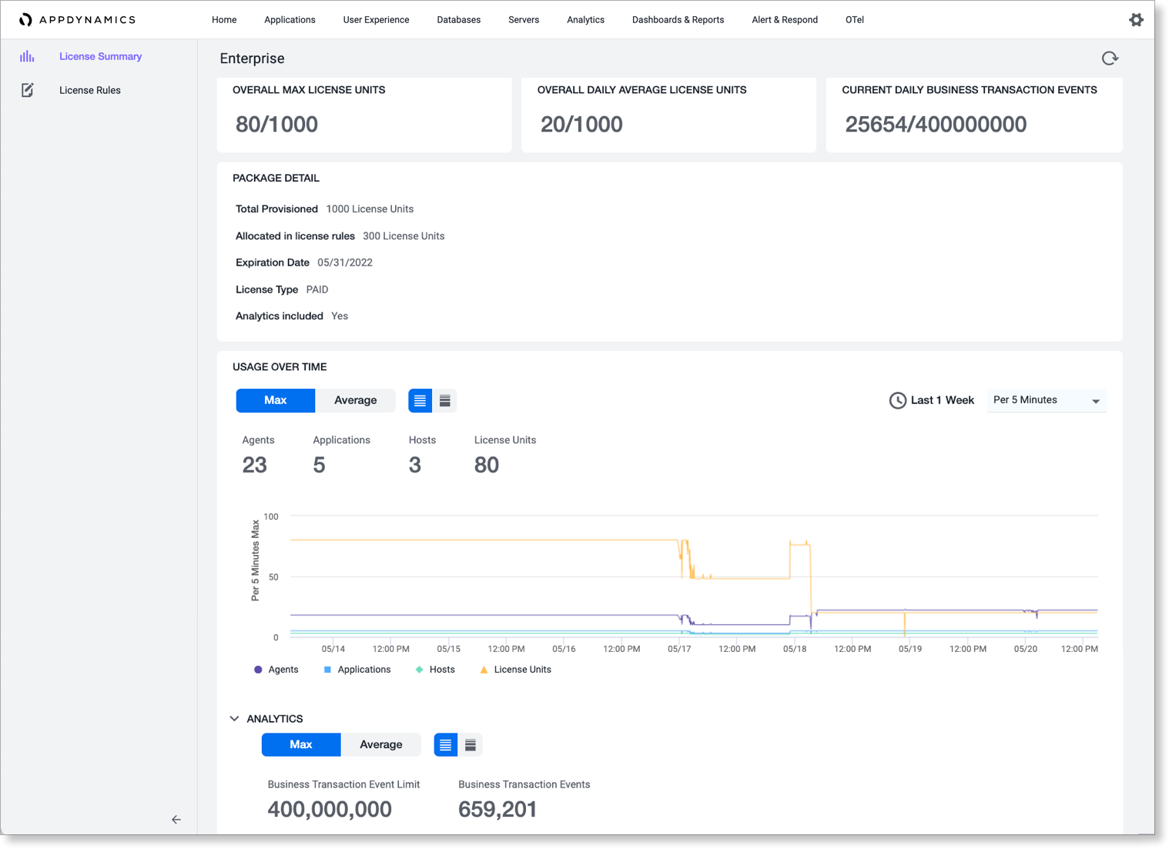Click the Agents count 23

point(254,465)
